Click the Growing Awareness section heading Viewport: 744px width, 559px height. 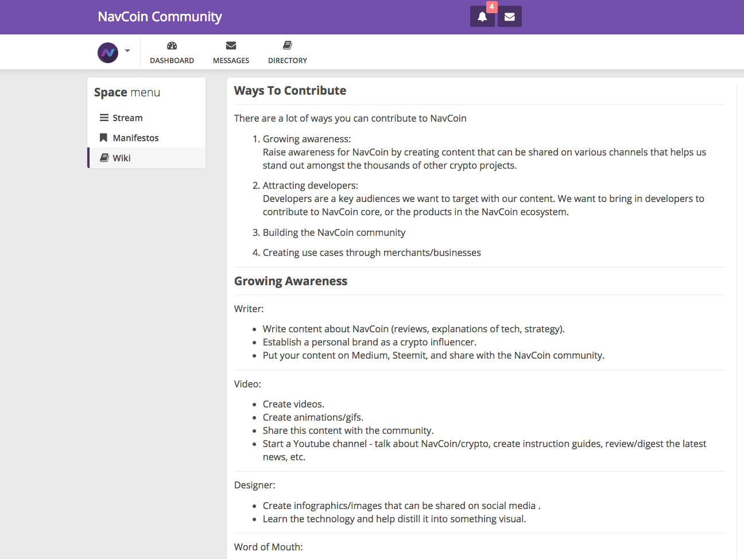coord(290,281)
